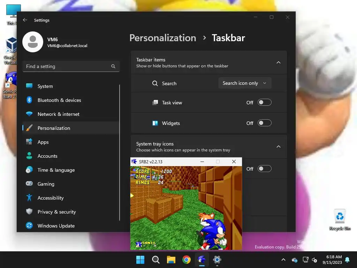
Task: Launch File Explorer from the taskbar
Action: coord(171,260)
